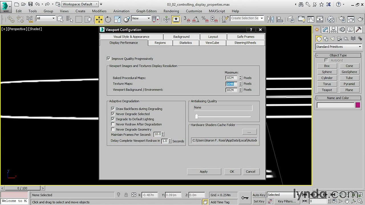Image resolution: width=365 pixels, height=205 pixels.
Task: Collapse the Name and Color rollout
Action: point(338,98)
